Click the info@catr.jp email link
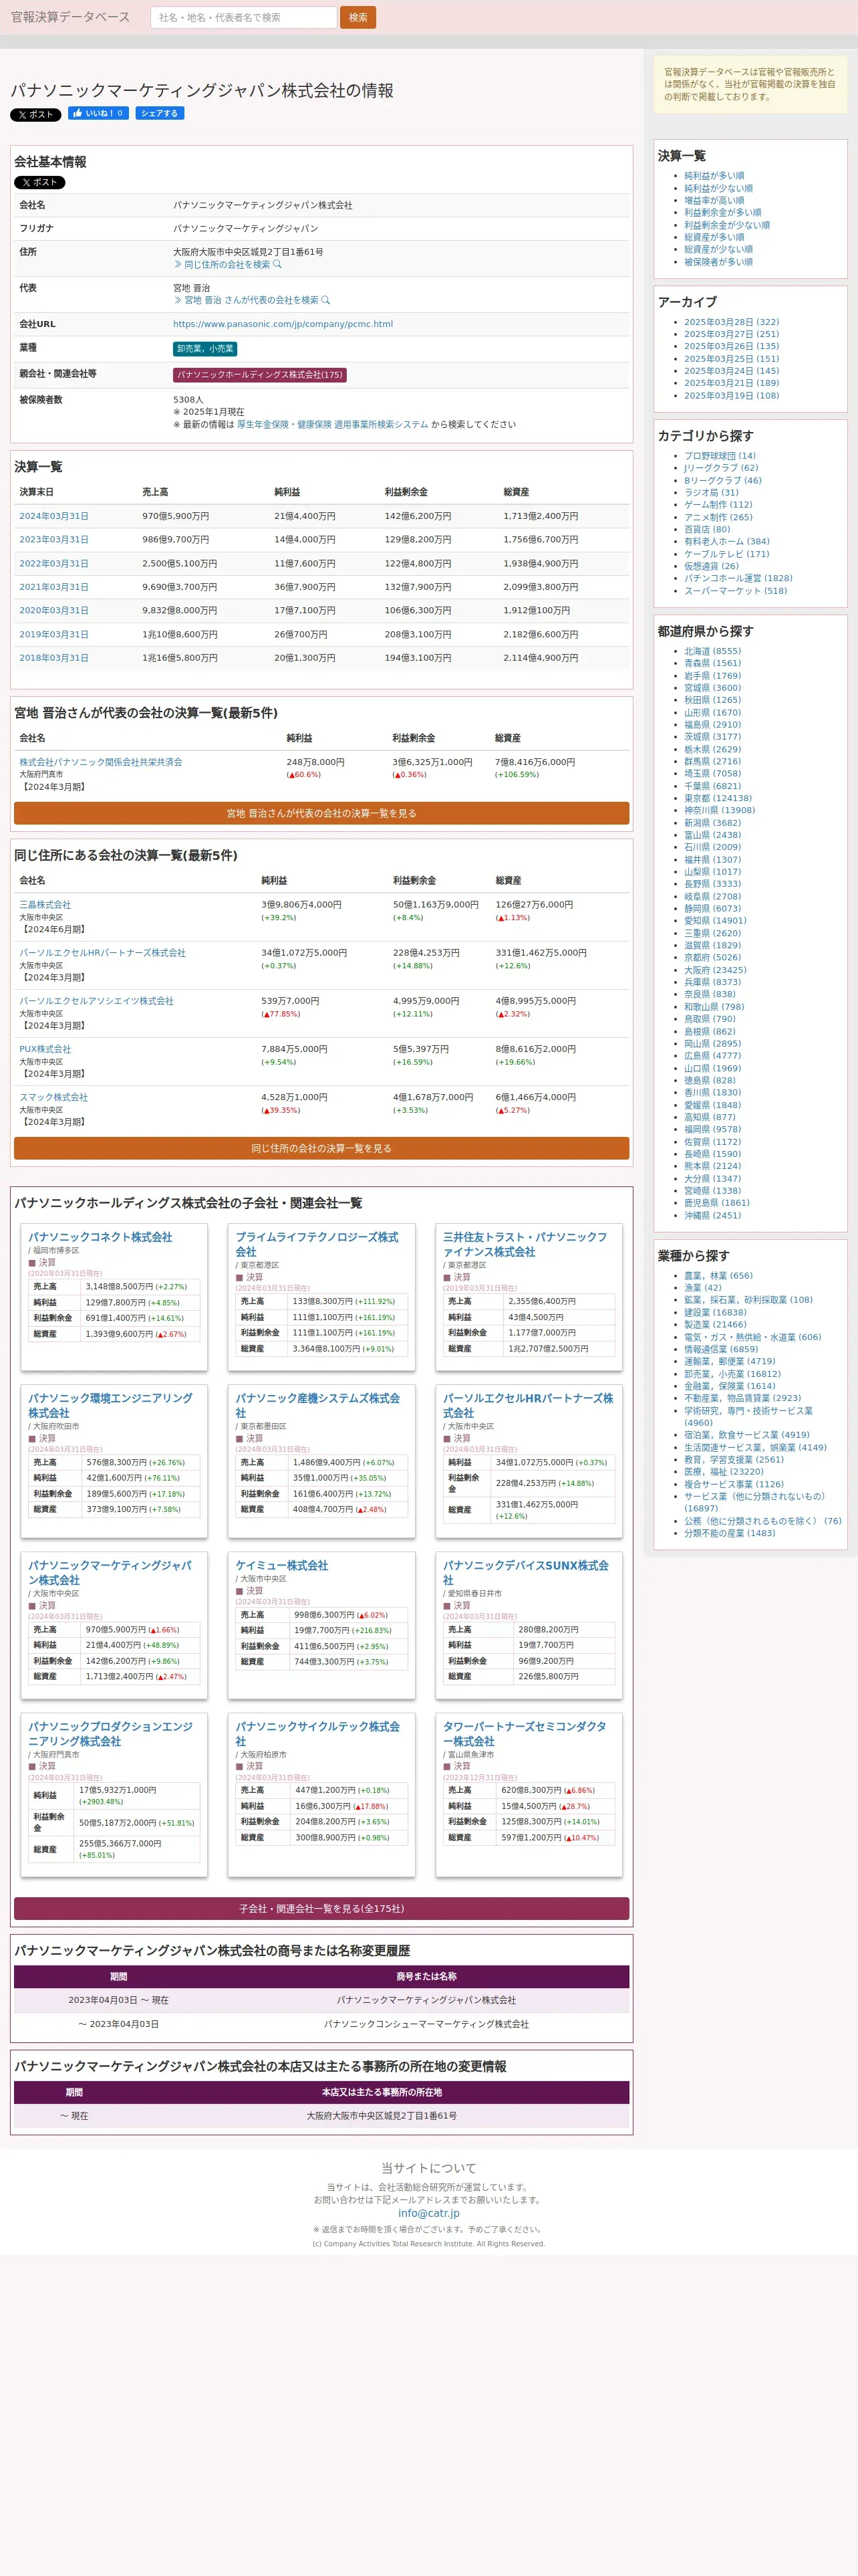The width and height of the screenshot is (858, 2576). click(430, 2213)
